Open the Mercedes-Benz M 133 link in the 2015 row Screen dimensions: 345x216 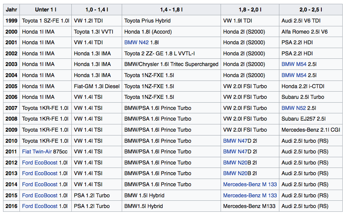[x=250, y=195]
